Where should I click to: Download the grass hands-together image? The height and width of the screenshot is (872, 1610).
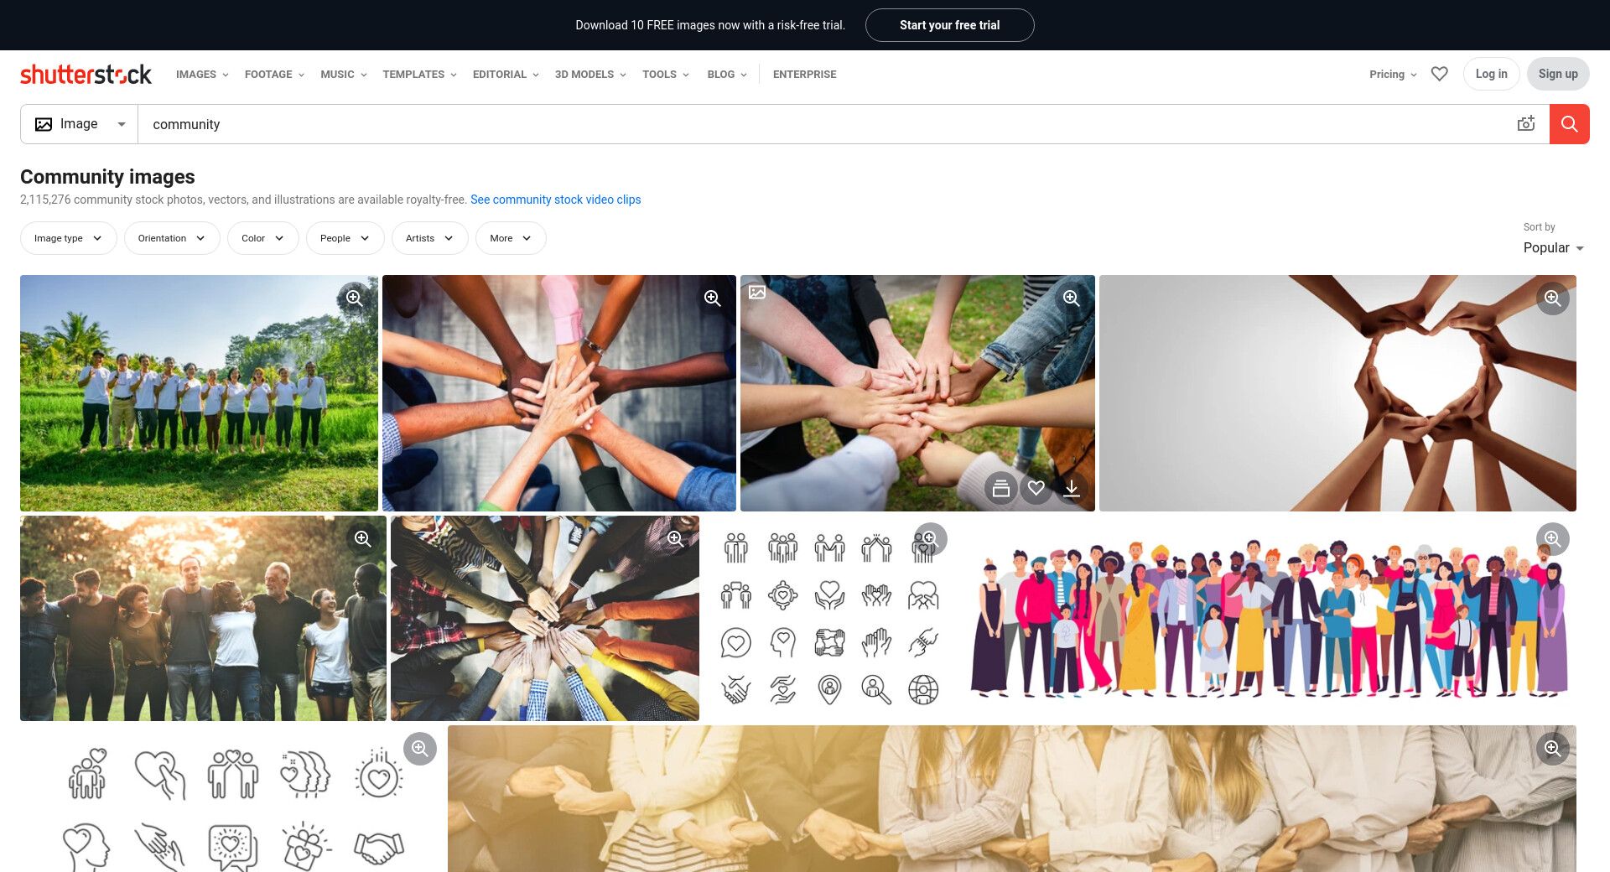tap(1071, 488)
